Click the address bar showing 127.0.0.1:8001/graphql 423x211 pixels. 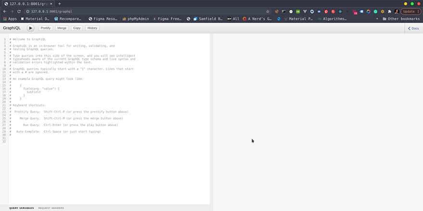coord(146,12)
